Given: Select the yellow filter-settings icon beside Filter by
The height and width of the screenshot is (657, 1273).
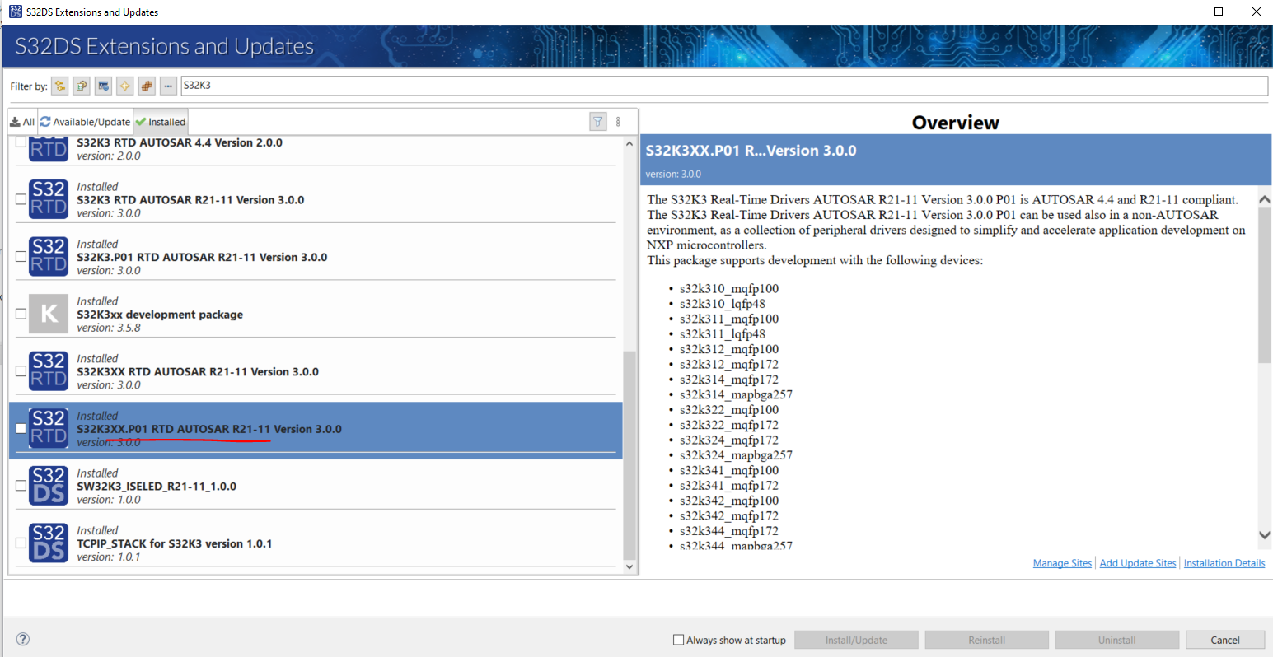Looking at the screenshot, I should point(59,86).
